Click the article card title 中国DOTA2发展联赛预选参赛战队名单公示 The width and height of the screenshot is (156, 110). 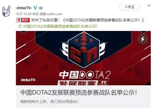click(x=79, y=93)
